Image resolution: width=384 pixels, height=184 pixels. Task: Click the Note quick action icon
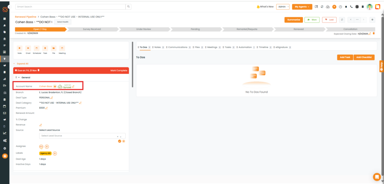[19, 48]
